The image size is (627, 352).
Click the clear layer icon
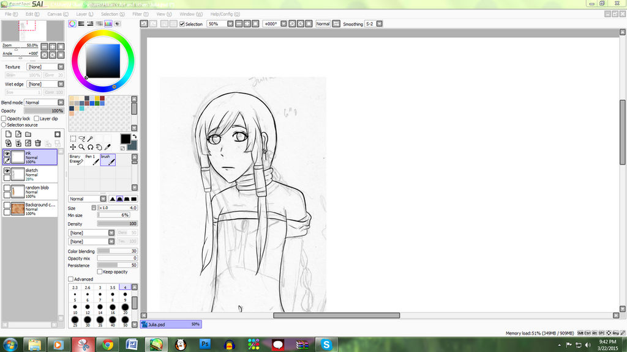pos(28,143)
